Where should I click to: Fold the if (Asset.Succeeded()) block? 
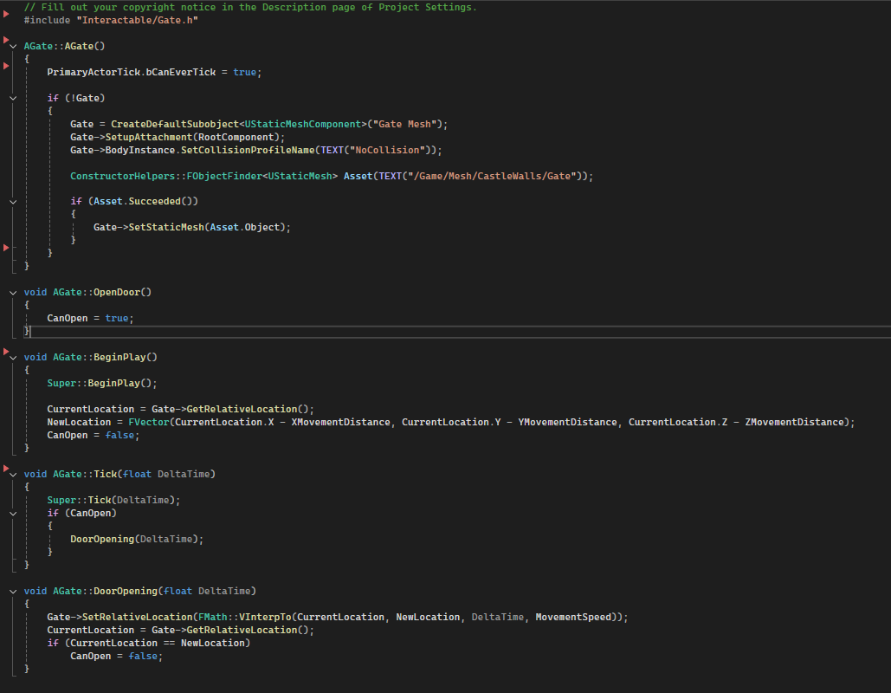click(13, 201)
